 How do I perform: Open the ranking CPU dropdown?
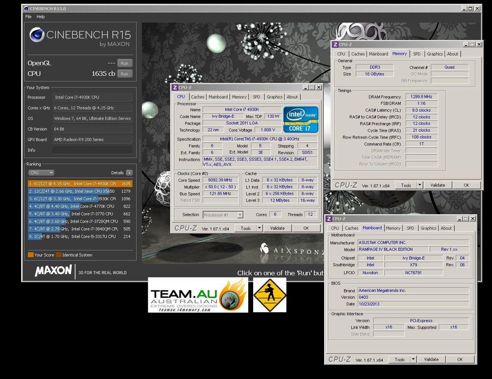pos(42,173)
